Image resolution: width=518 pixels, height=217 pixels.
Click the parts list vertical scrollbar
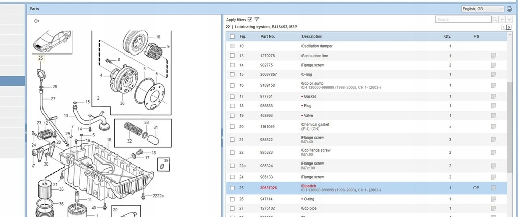click(510, 127)
